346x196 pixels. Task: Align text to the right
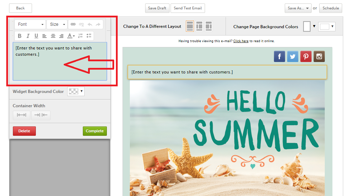(61, 36)
